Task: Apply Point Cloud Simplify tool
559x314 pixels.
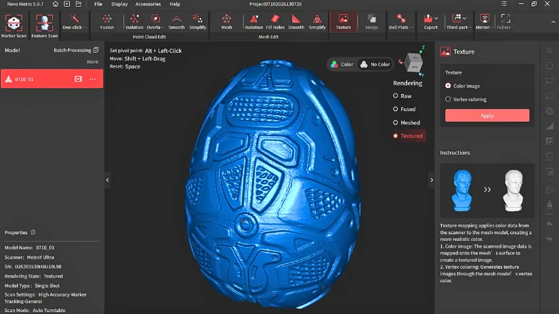Action: click(x=197, y=22)
